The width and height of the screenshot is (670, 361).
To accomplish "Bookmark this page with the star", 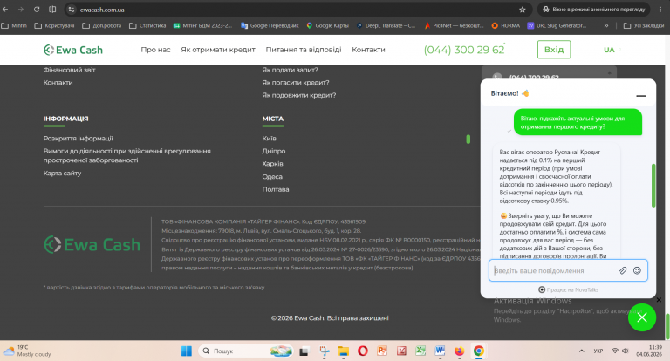I will click(x=523, y=10).
